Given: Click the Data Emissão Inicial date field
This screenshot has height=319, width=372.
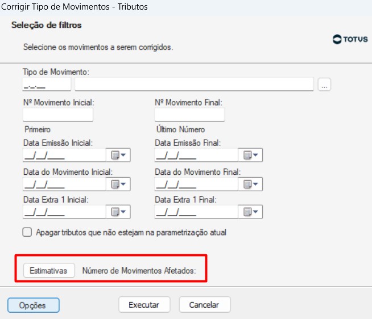Looking at the screenshot, I should [x=64, y=156].
